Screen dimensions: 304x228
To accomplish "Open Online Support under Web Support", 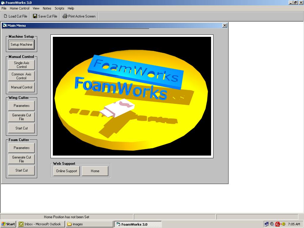I will 66,171.
